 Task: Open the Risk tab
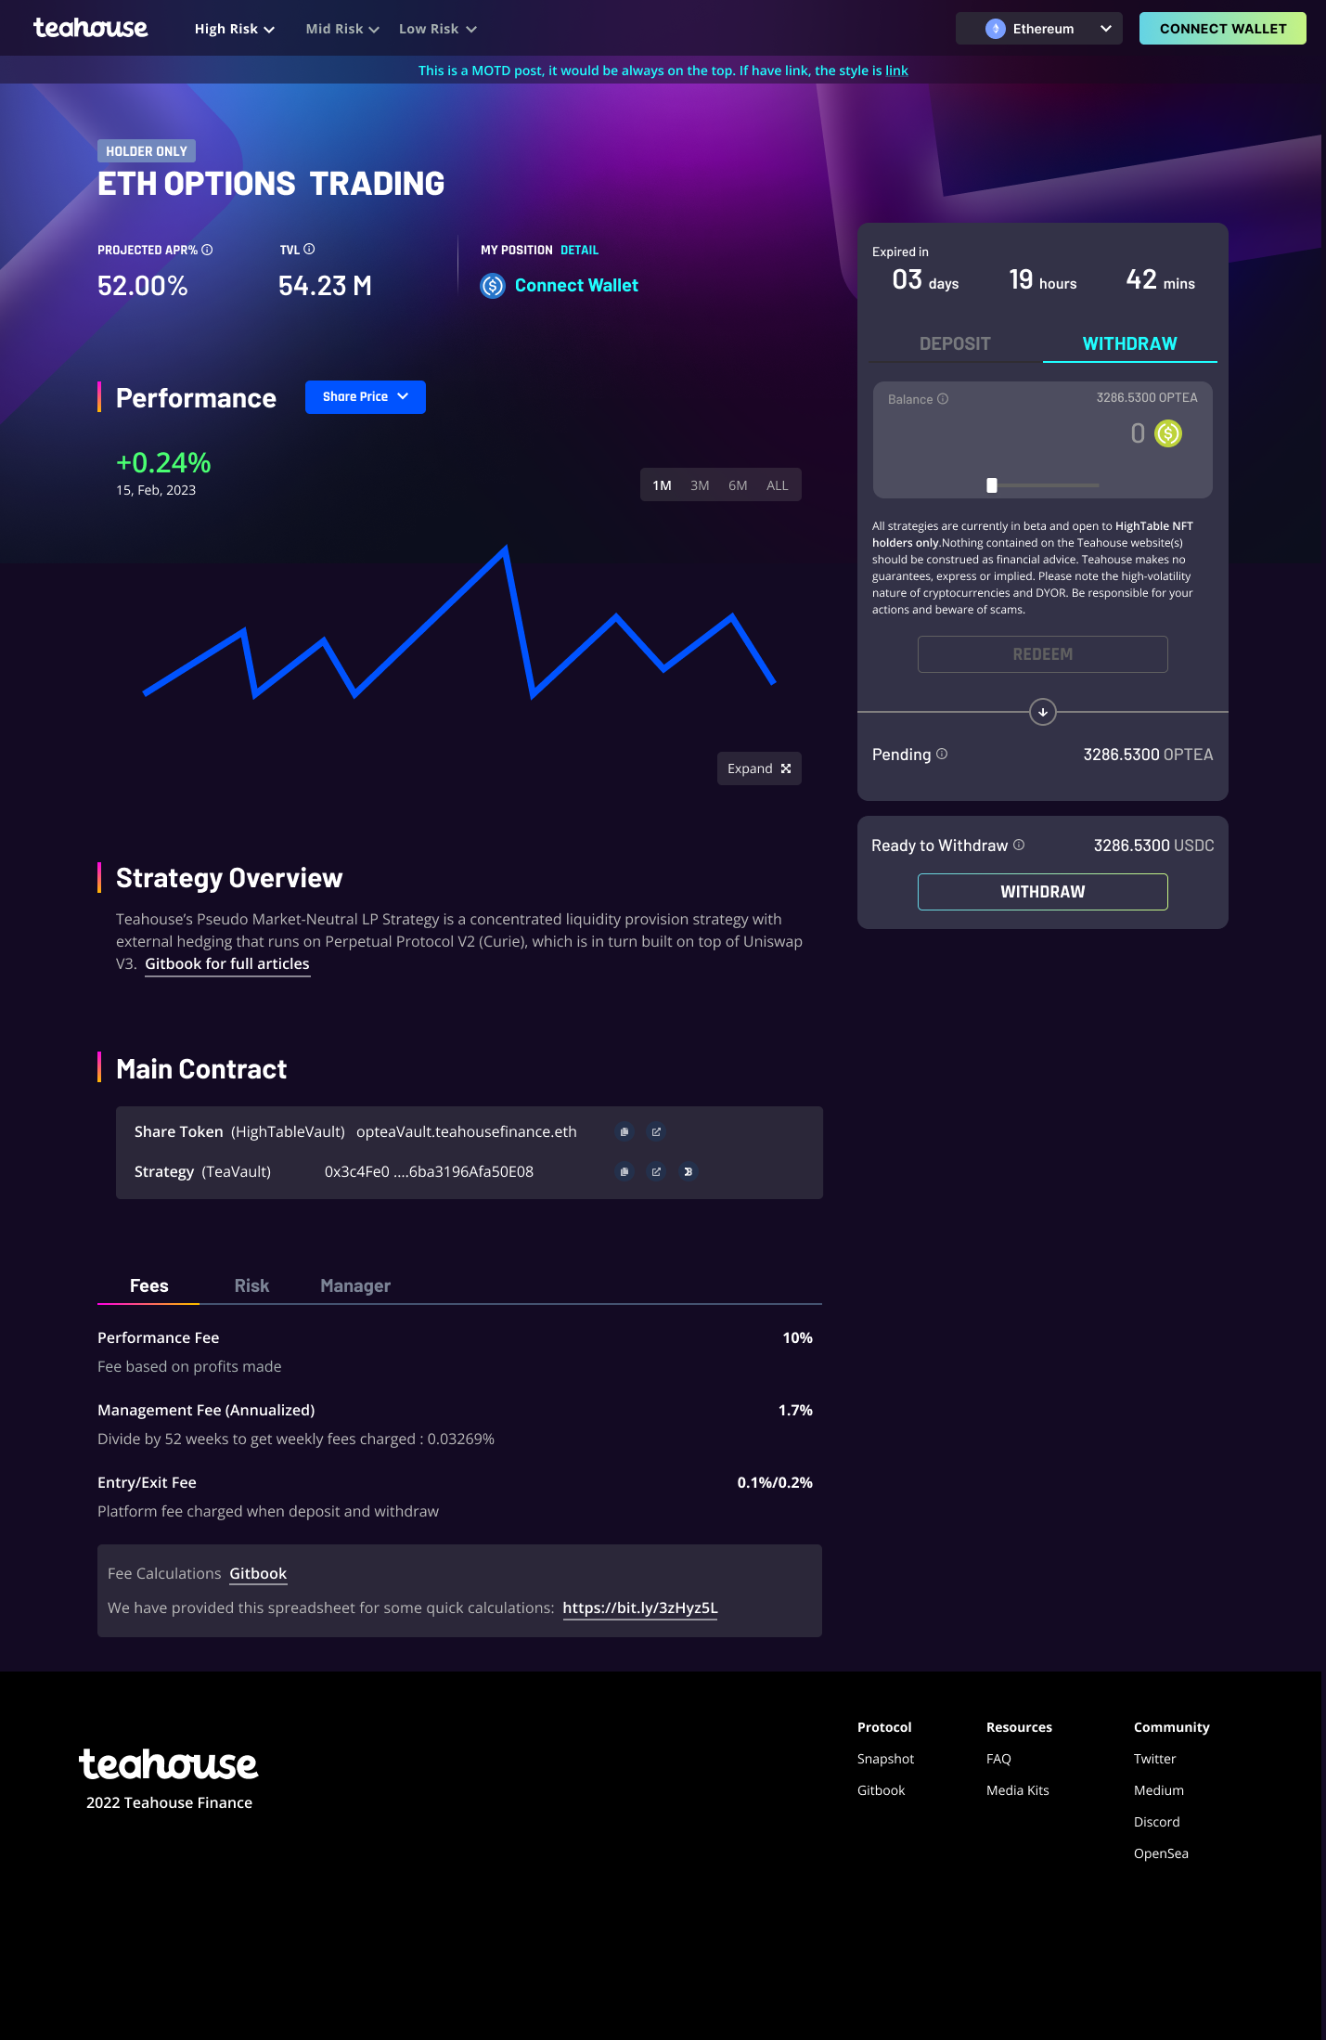[x=251, y=1285]
